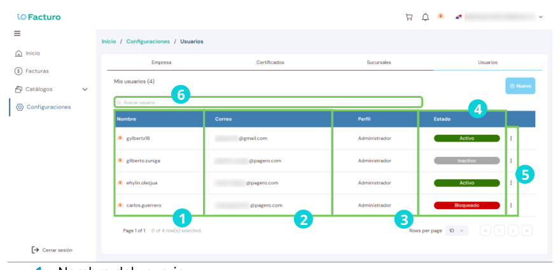This screenshot has height=270, width=560.
Task: Open Catálogos in sidebar
Action: (34, 89)
